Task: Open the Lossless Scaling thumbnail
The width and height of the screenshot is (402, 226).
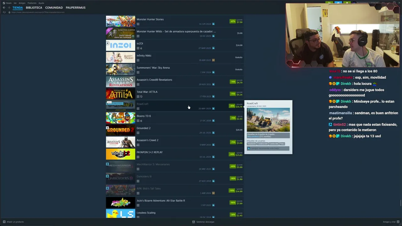Action: pos(121,213)
